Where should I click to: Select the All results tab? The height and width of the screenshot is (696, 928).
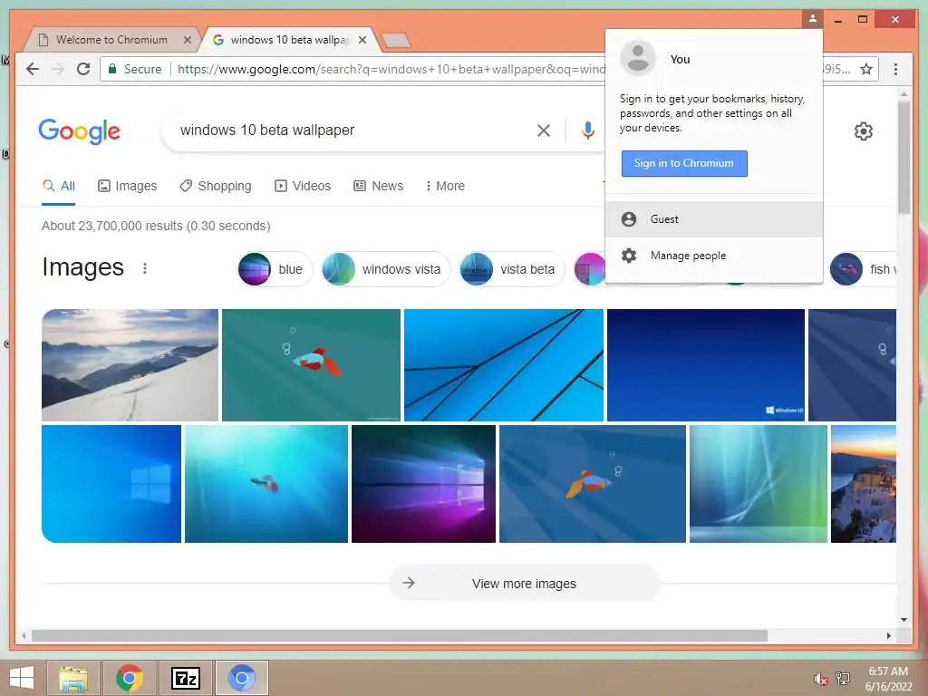(59, 186)
